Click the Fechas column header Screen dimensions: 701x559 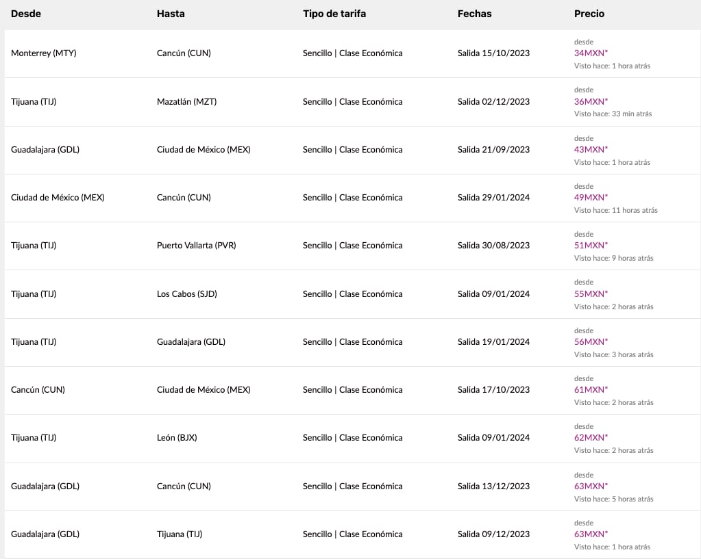point(474,14)
